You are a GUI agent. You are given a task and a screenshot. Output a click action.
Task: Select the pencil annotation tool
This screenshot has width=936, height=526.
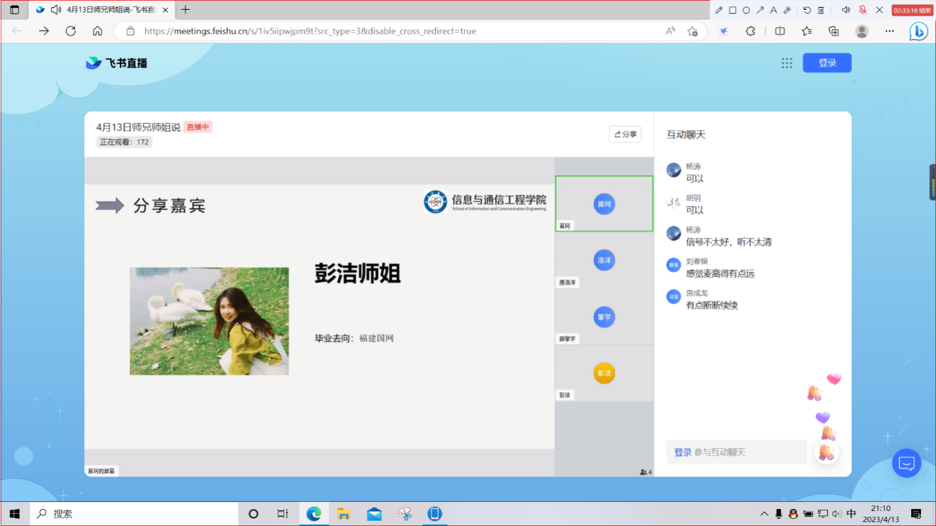point(719,10)
